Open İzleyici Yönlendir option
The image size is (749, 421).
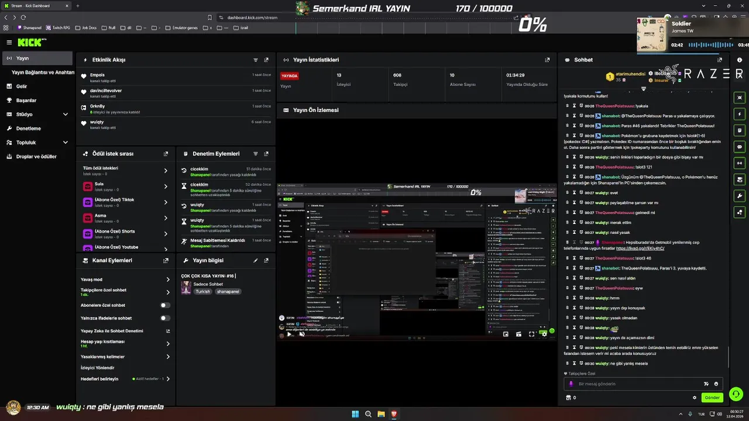98,368
